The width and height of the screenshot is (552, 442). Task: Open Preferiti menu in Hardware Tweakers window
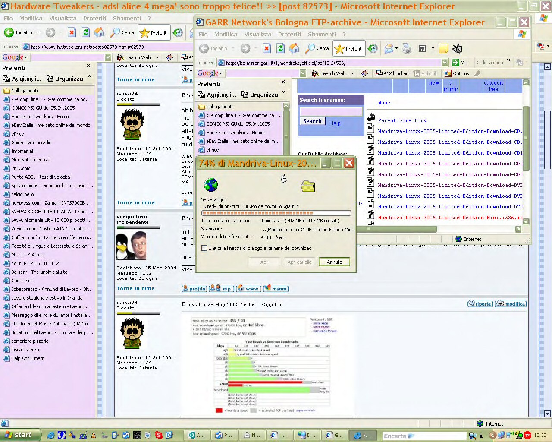point(94,18)
